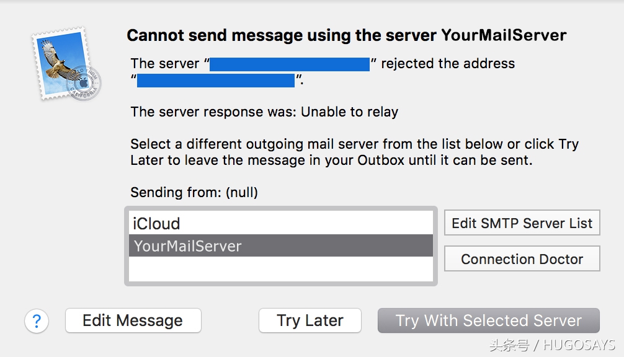This screenshot has height=357, width=624.
Task: Click the redacted server name highlight
Action: (290, 64)
